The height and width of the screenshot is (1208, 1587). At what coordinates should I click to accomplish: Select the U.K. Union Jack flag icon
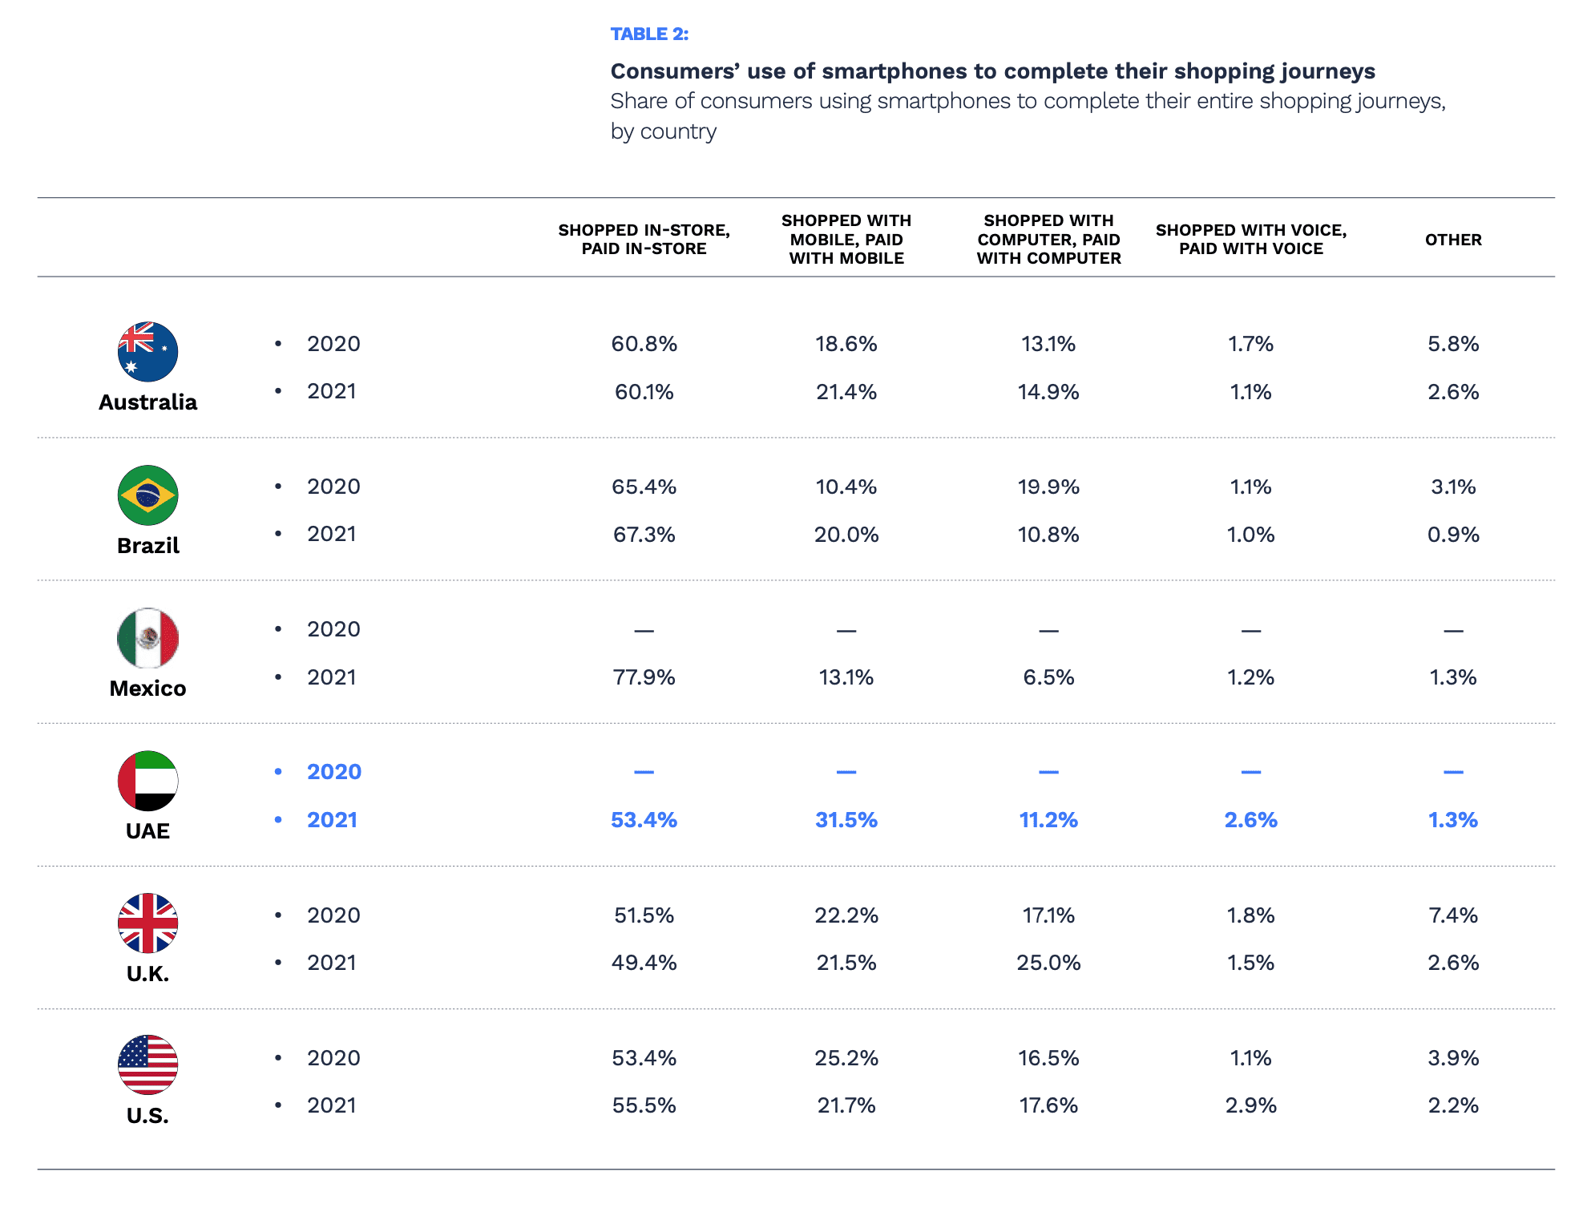tap(147, 923)
